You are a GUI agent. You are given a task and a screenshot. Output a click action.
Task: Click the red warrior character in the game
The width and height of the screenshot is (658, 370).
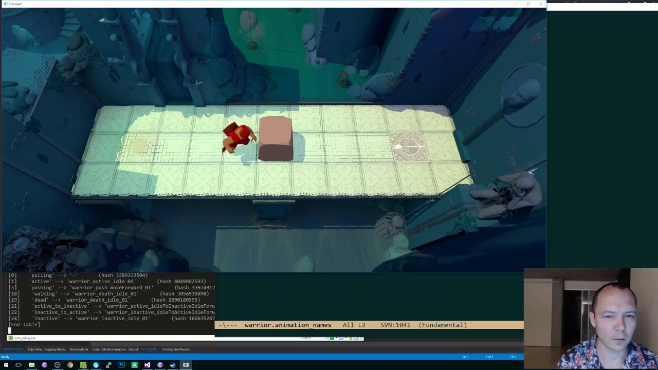point(238,137)
